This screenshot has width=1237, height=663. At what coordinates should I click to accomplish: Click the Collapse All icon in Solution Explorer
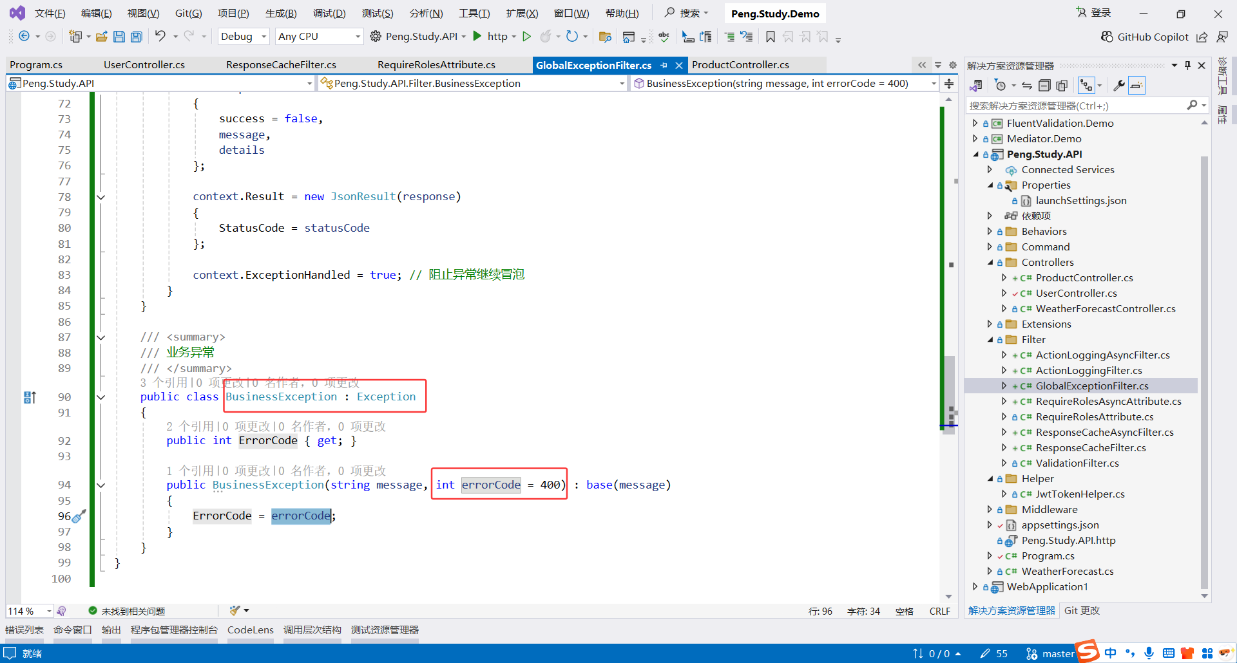pos(1044,86)
